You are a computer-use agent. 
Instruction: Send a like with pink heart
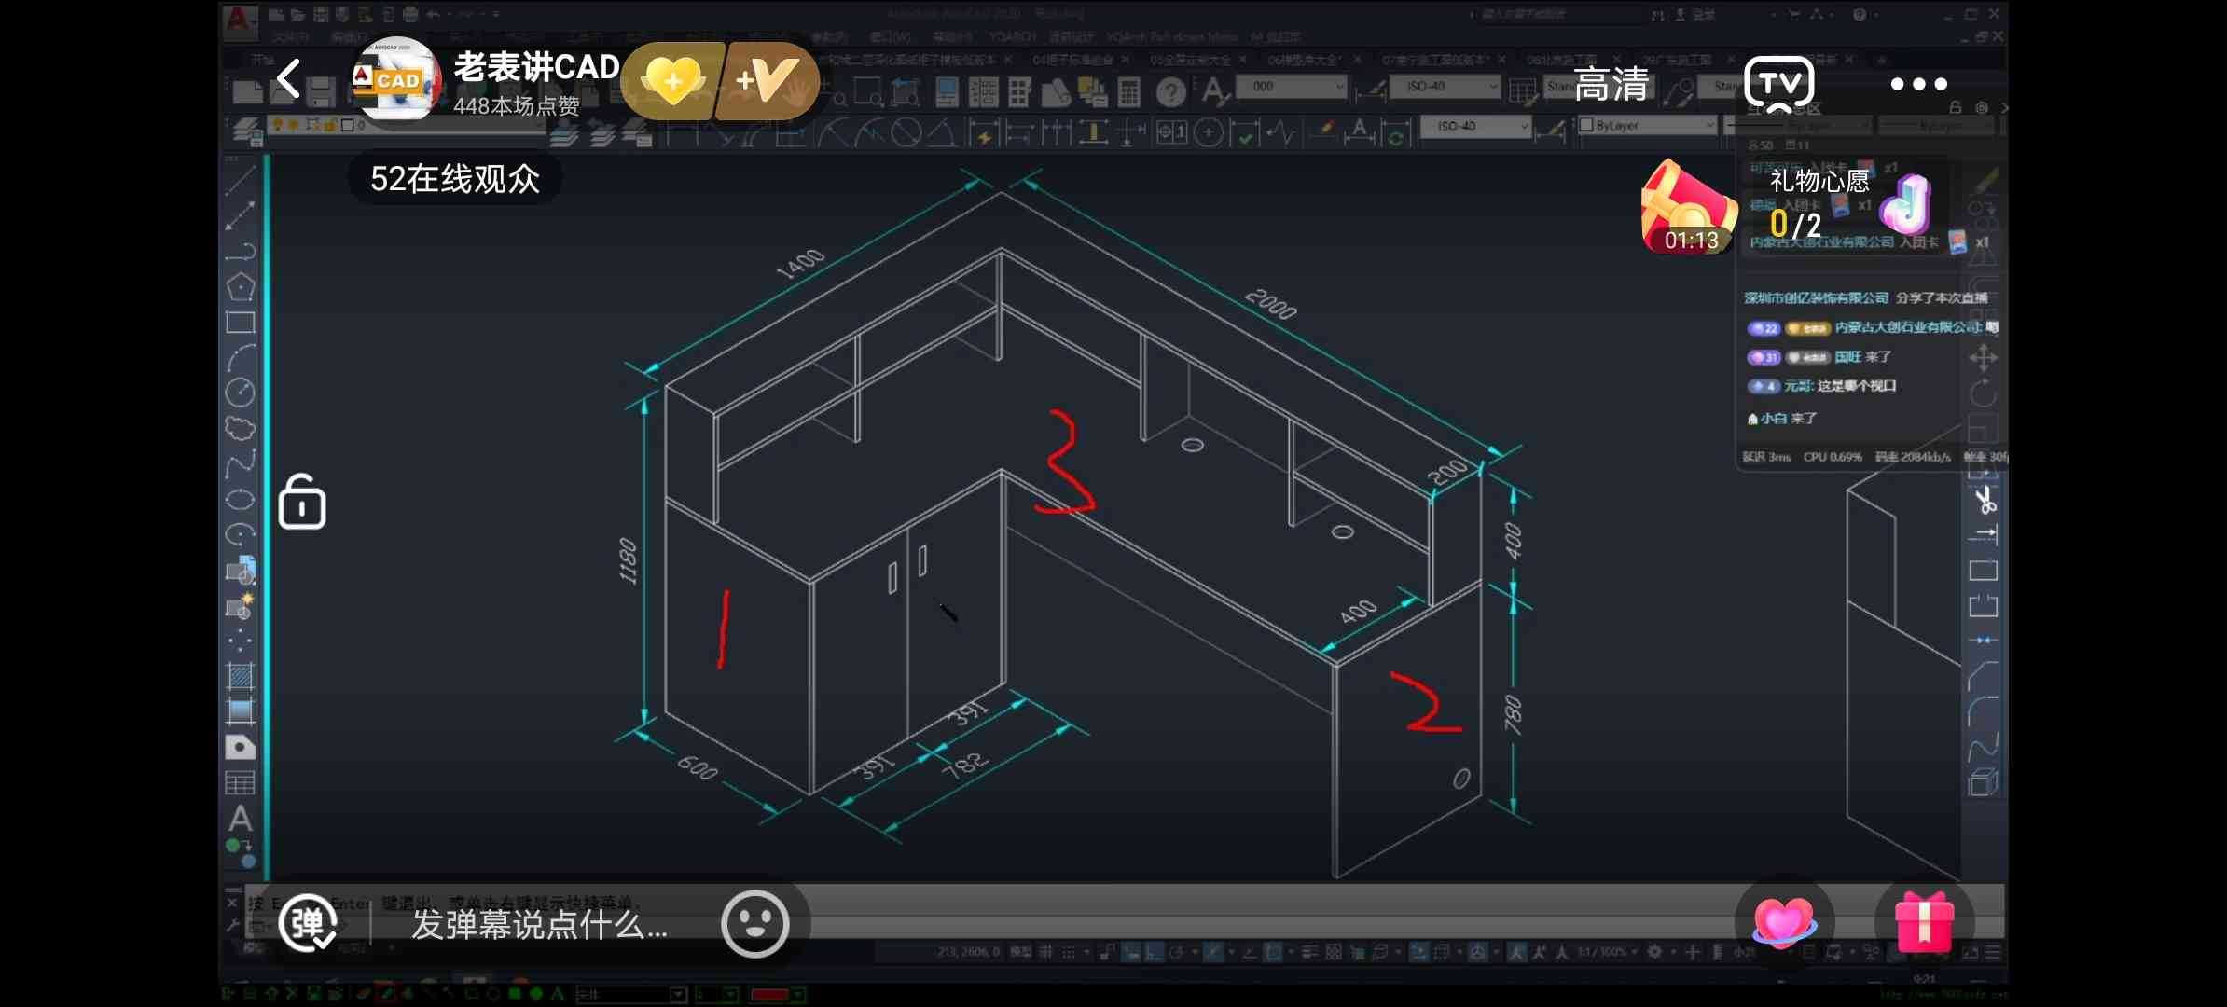coord(1784,922)
